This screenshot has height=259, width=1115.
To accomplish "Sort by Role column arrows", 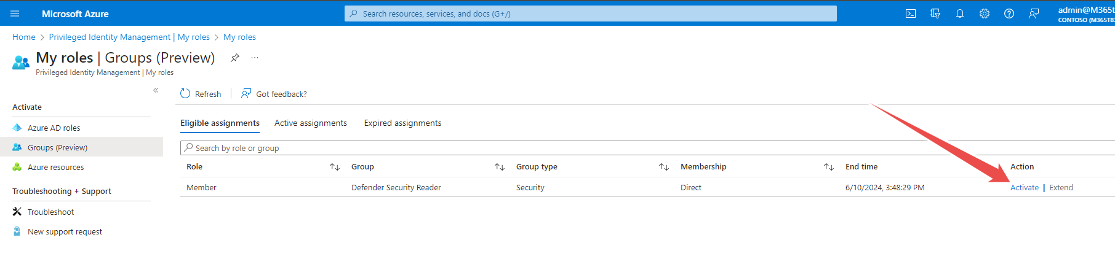I will (x=335, y=167).
